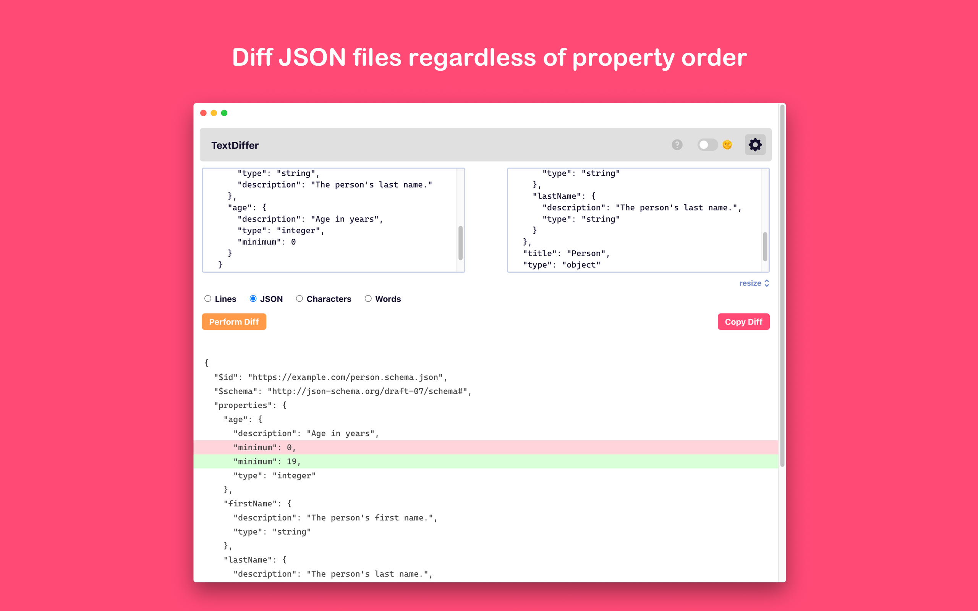Click the help question mark icon
978x611 pixels.
click(x=677, y=145)
